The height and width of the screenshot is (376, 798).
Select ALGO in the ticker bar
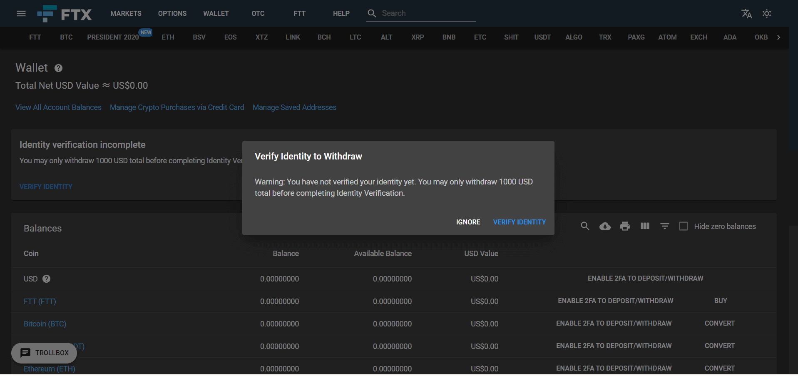click(574, 37)
